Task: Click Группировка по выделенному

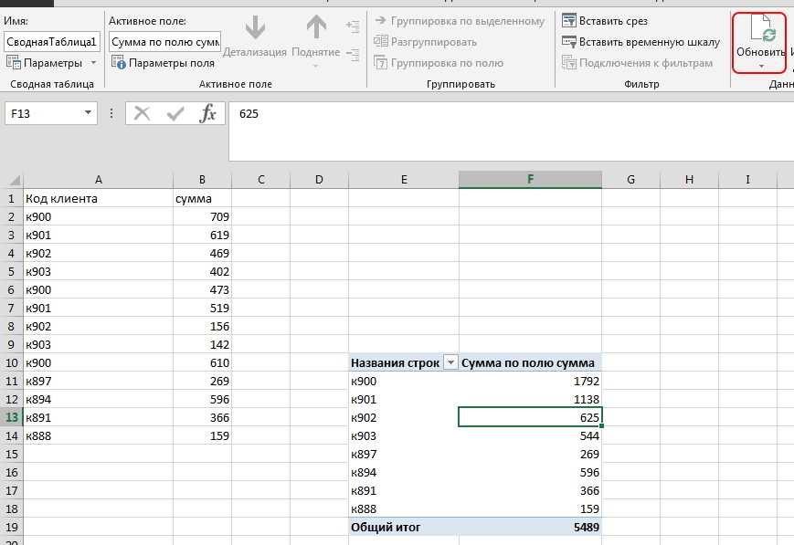Action: pyautogui.click(x=460, y=21)
